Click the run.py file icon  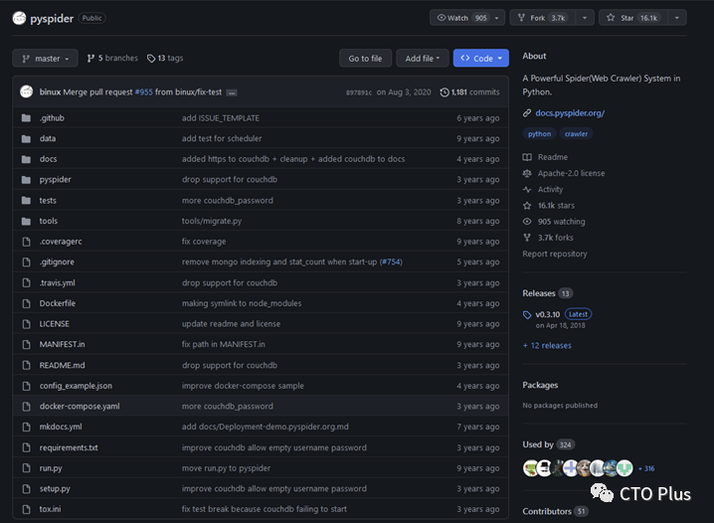[27, 468]
